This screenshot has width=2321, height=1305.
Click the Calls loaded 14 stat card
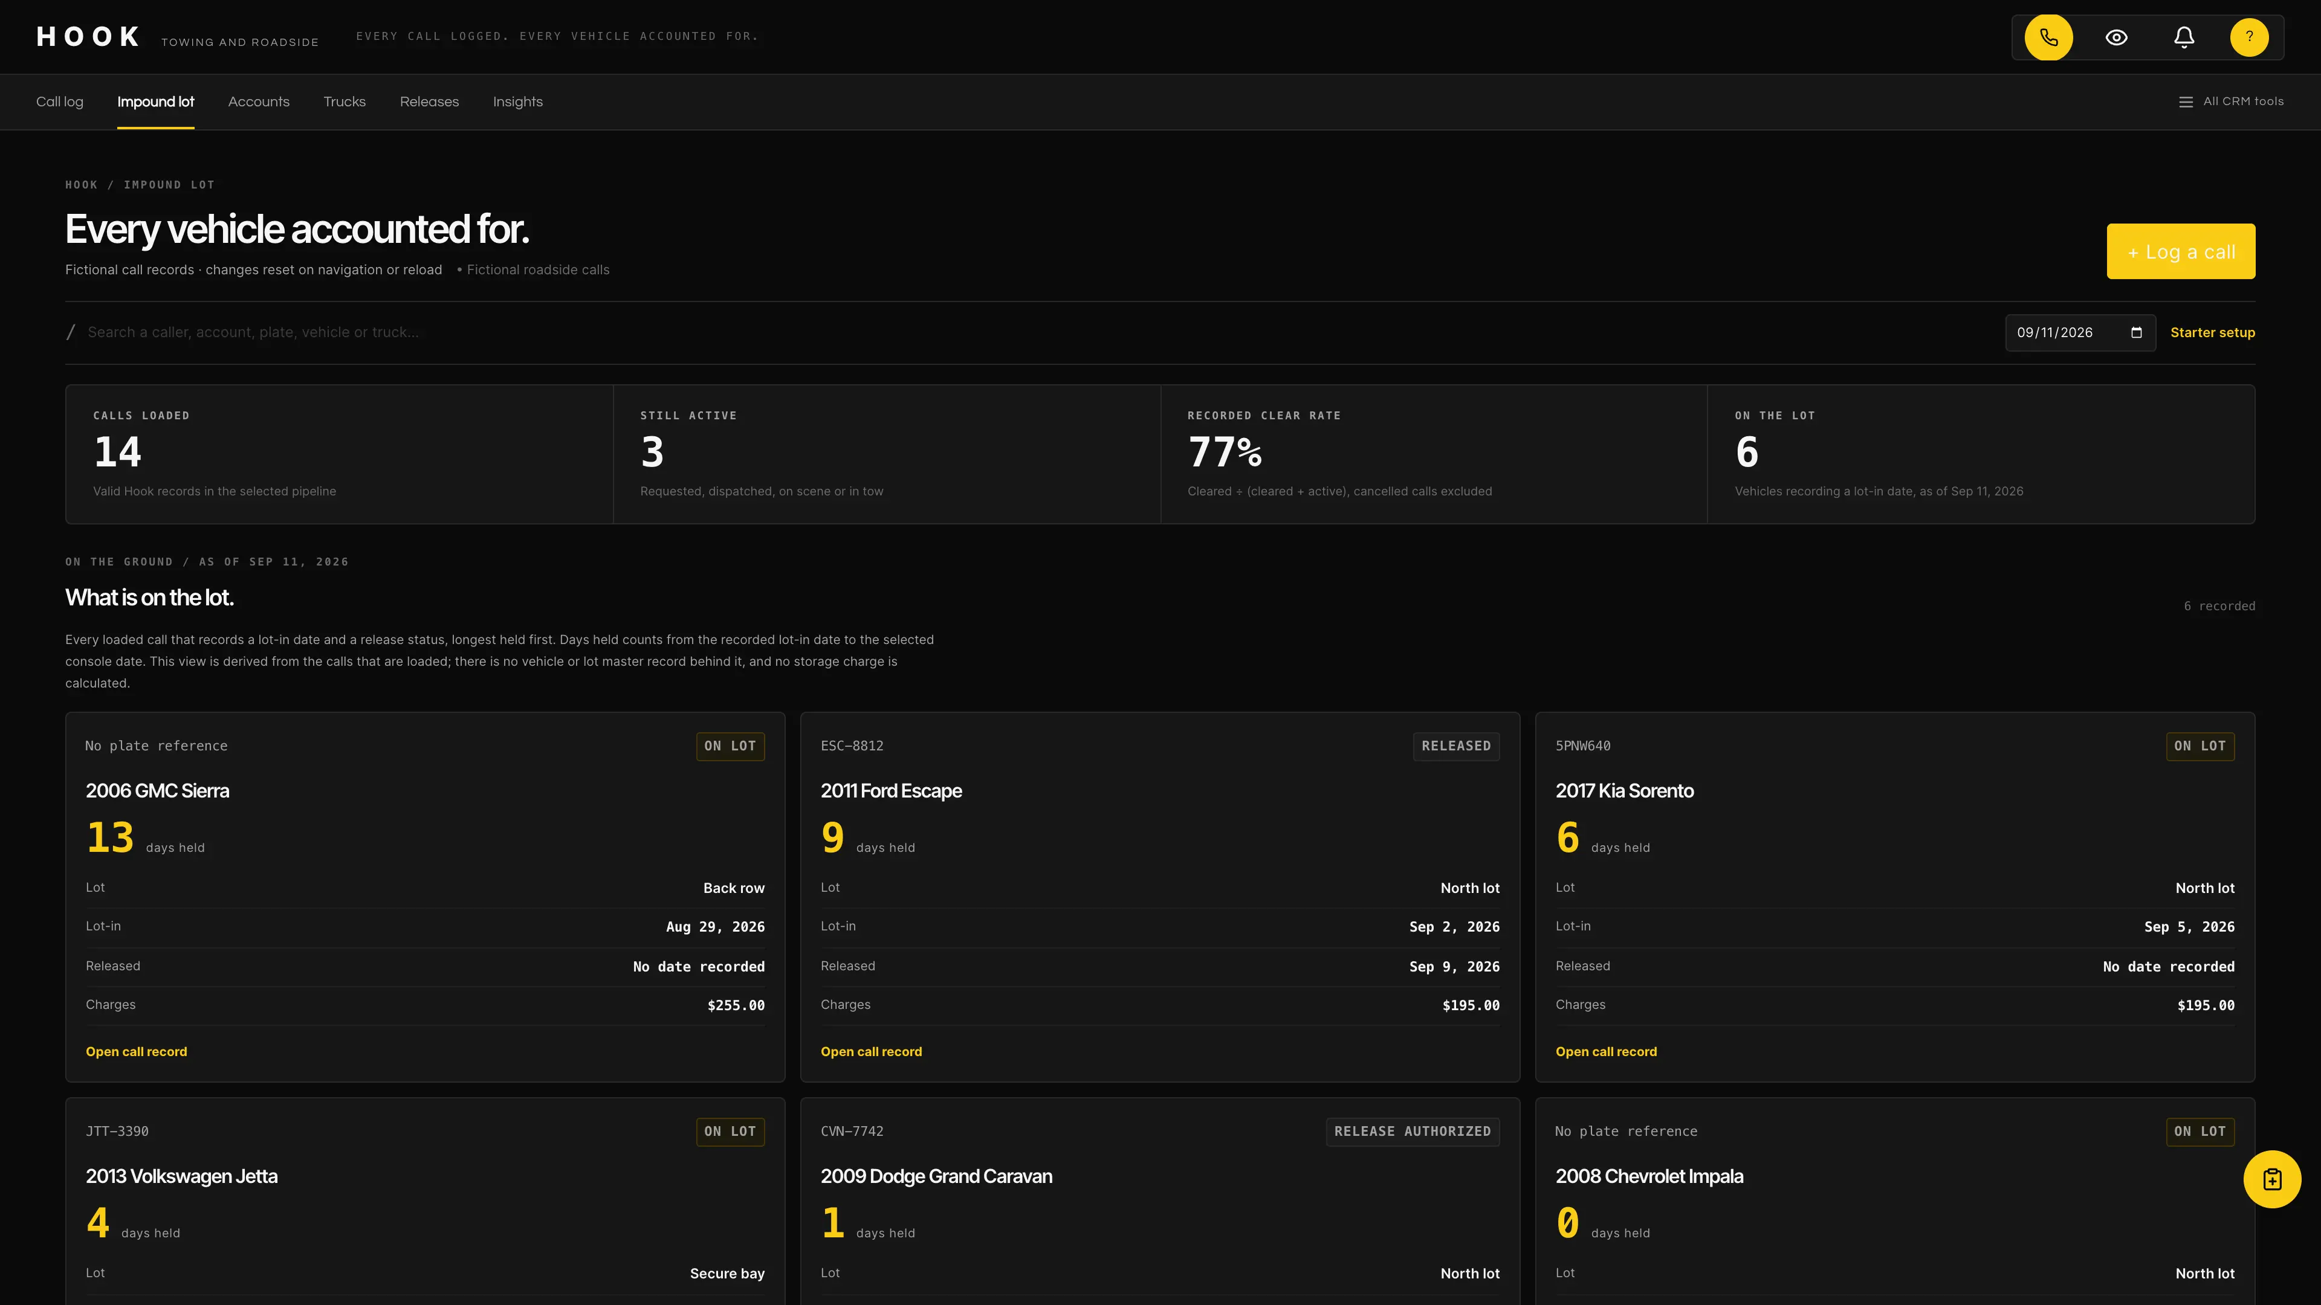(340, 454)
